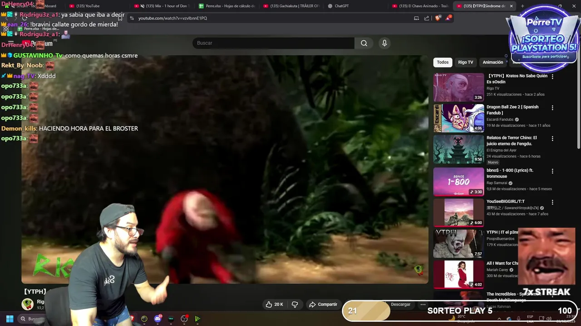Open options menu for bbno$ 1-800 video
This screenshot has height=326, width=581.
(x=552, y=171)
